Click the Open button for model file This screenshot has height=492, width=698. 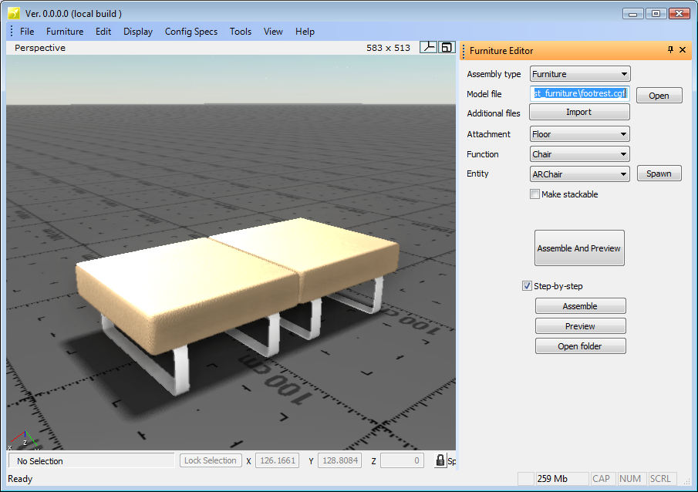pos(659,96)
